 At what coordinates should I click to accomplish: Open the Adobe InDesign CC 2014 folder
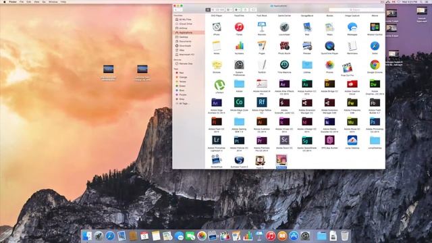306,122
